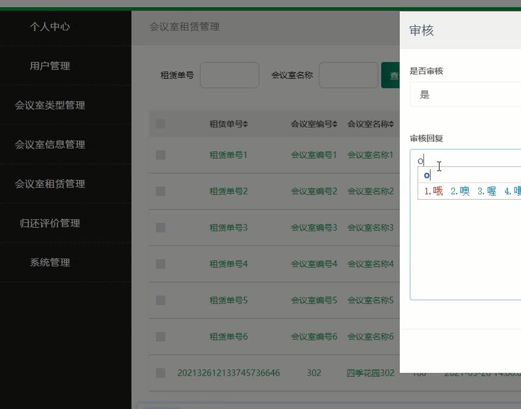Select candidate 哦 from IME suggestions
Viewport: 521px width, 409px height.
tap(433, 191)
